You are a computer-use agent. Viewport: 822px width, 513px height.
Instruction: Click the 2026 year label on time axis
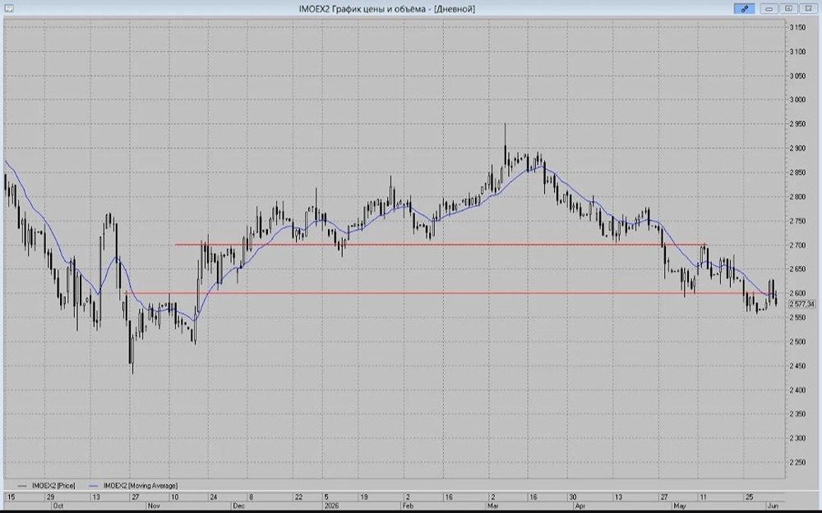click(331, 506)
